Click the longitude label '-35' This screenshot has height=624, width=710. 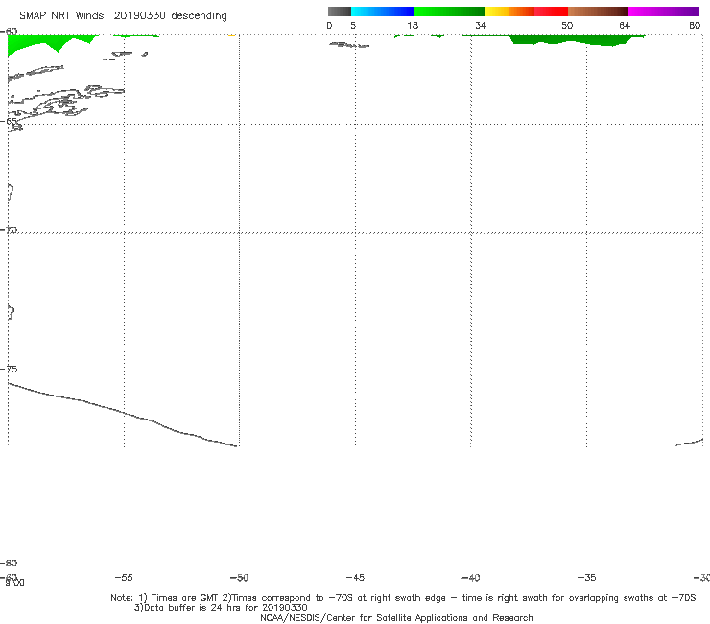tap(586, 578)
